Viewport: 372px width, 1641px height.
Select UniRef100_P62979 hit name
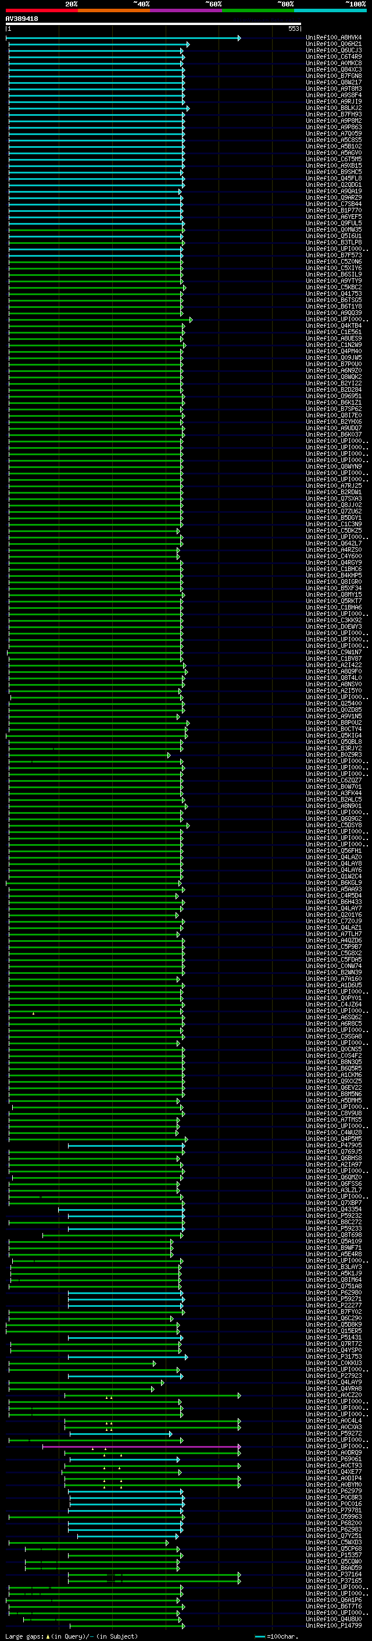tap(334, 1491)
